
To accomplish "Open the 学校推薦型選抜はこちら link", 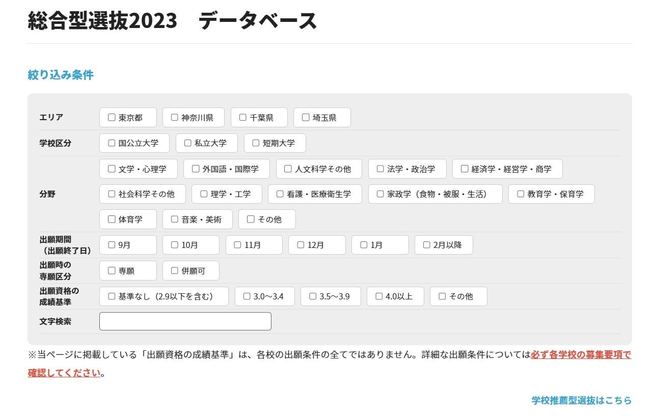I will click(x=582, y=400).
